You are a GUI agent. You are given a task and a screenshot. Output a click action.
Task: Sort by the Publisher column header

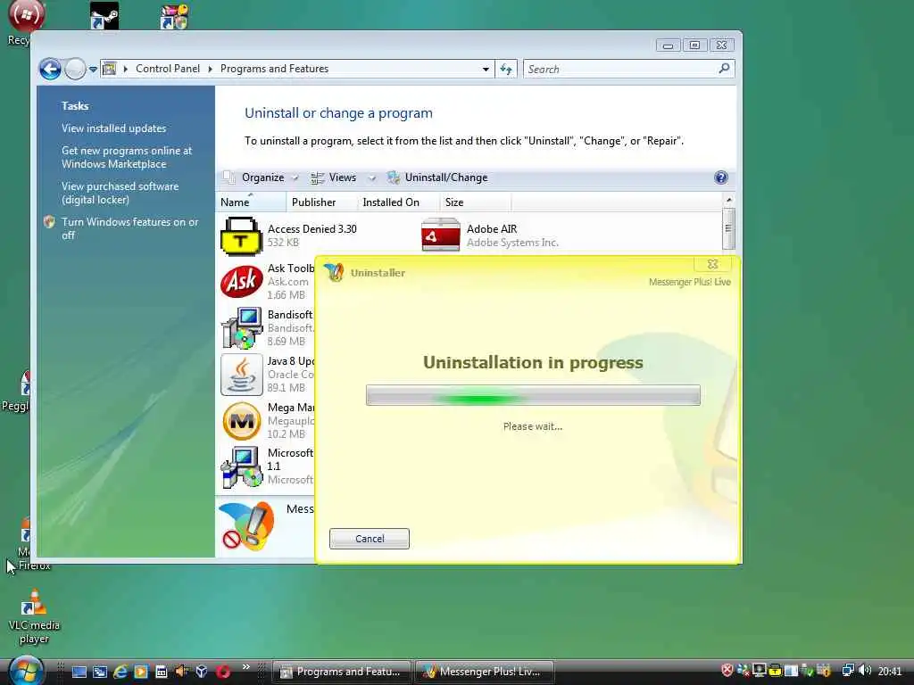321,202
